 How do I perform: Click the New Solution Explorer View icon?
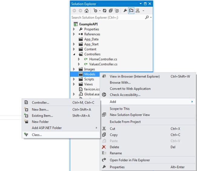click(104, 115)
